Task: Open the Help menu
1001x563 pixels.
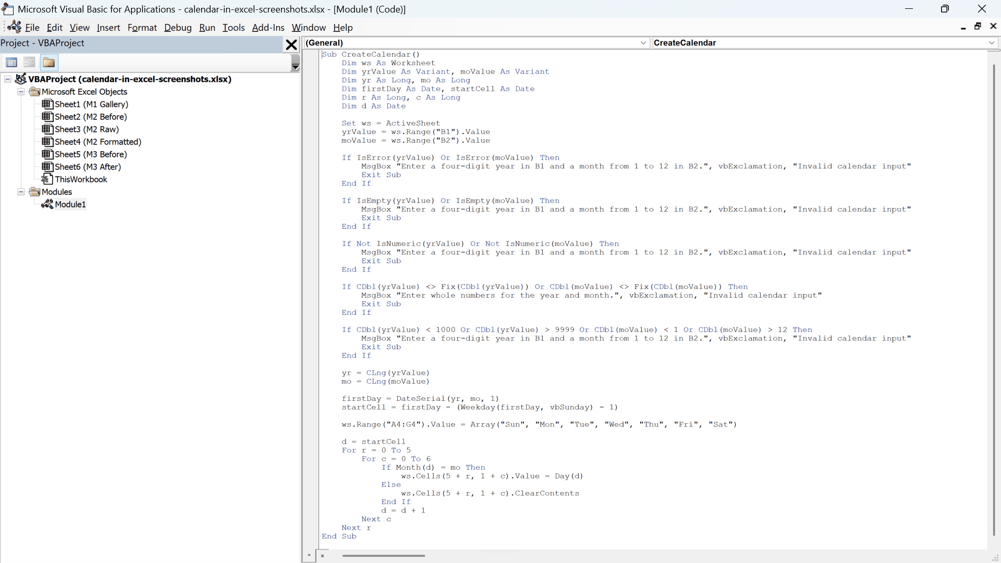Action: pos(343,28)
